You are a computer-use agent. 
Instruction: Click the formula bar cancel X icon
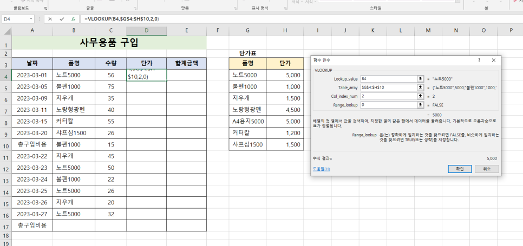point(50,19)
